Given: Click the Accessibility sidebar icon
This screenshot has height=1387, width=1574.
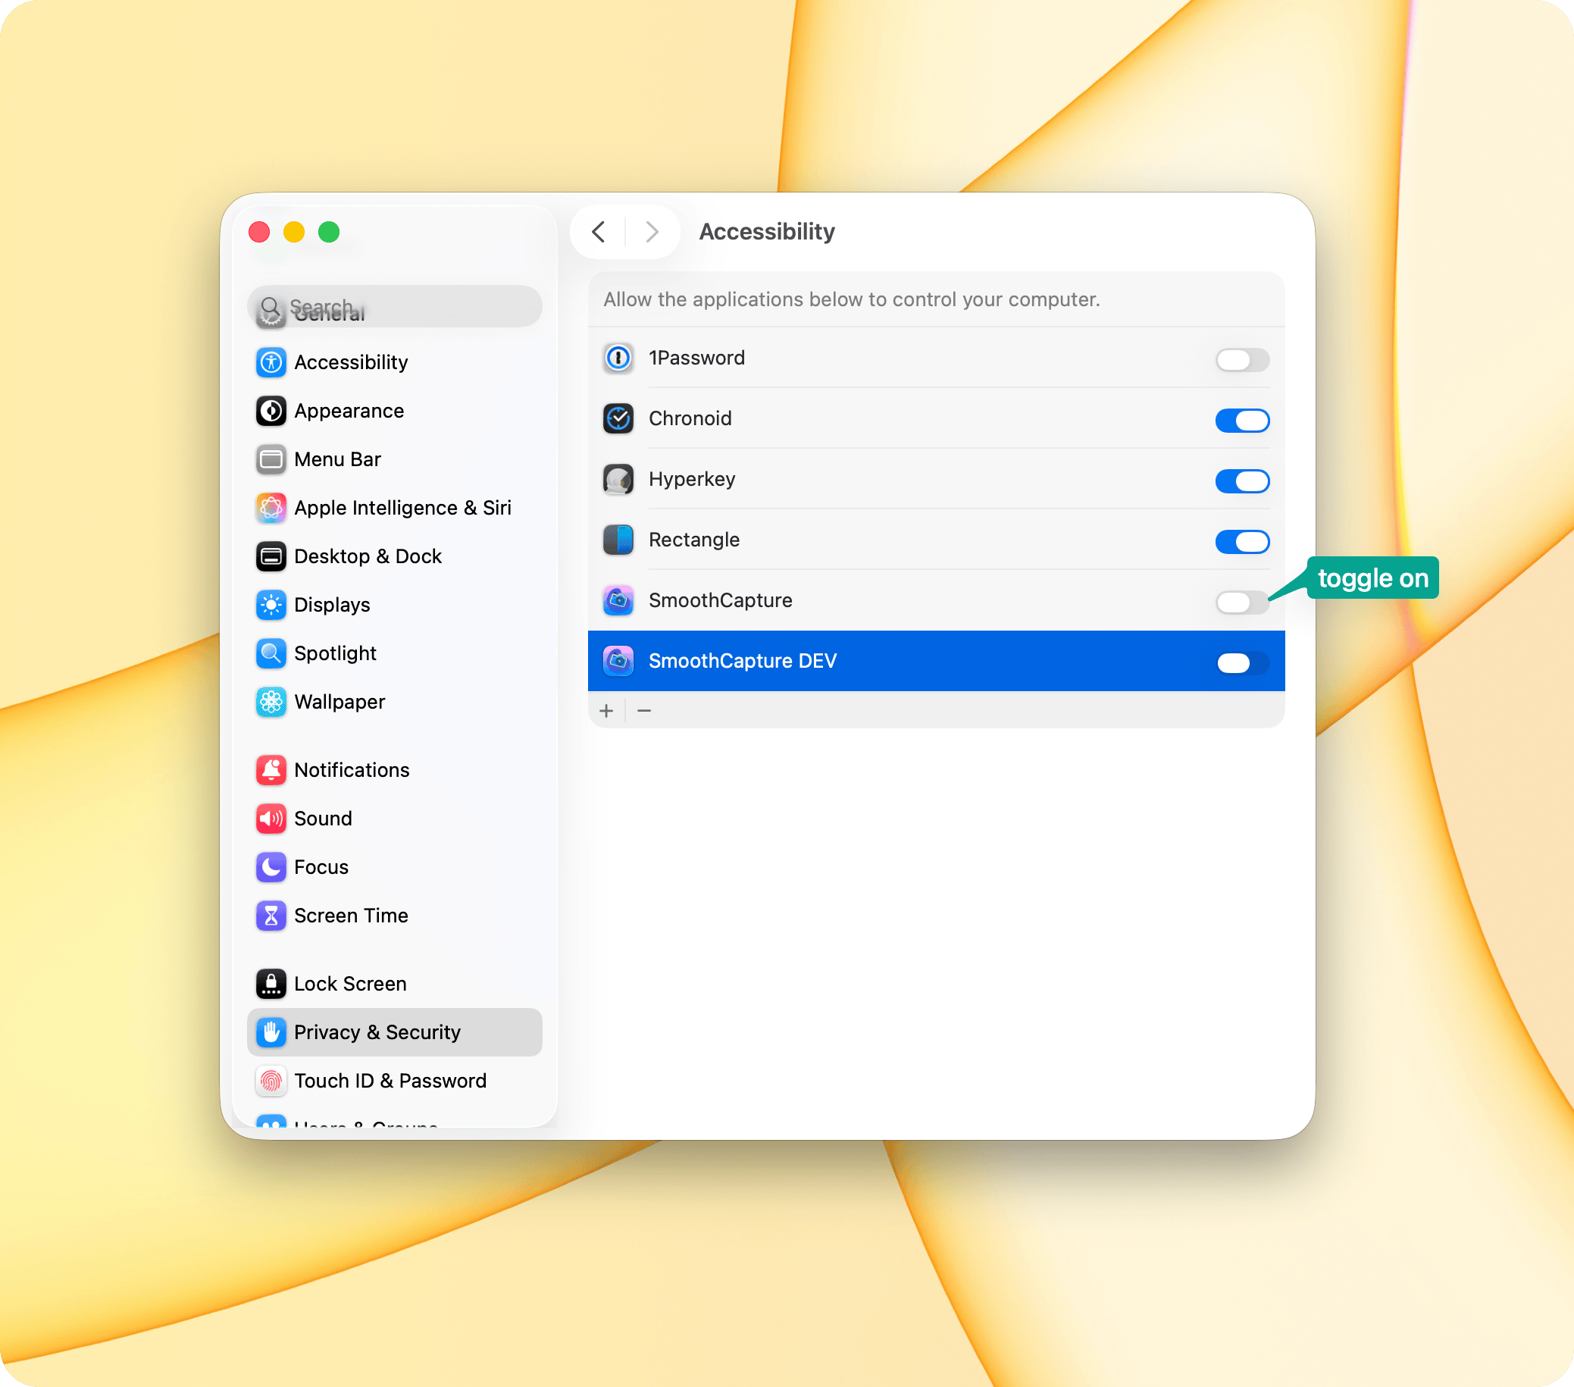Looking at the screenshot, I should tap(271, 362).
